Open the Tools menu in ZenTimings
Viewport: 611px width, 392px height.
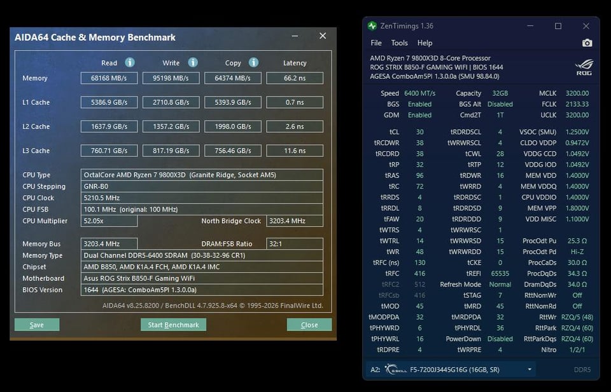pyautogui.click(x=399, y=43)
